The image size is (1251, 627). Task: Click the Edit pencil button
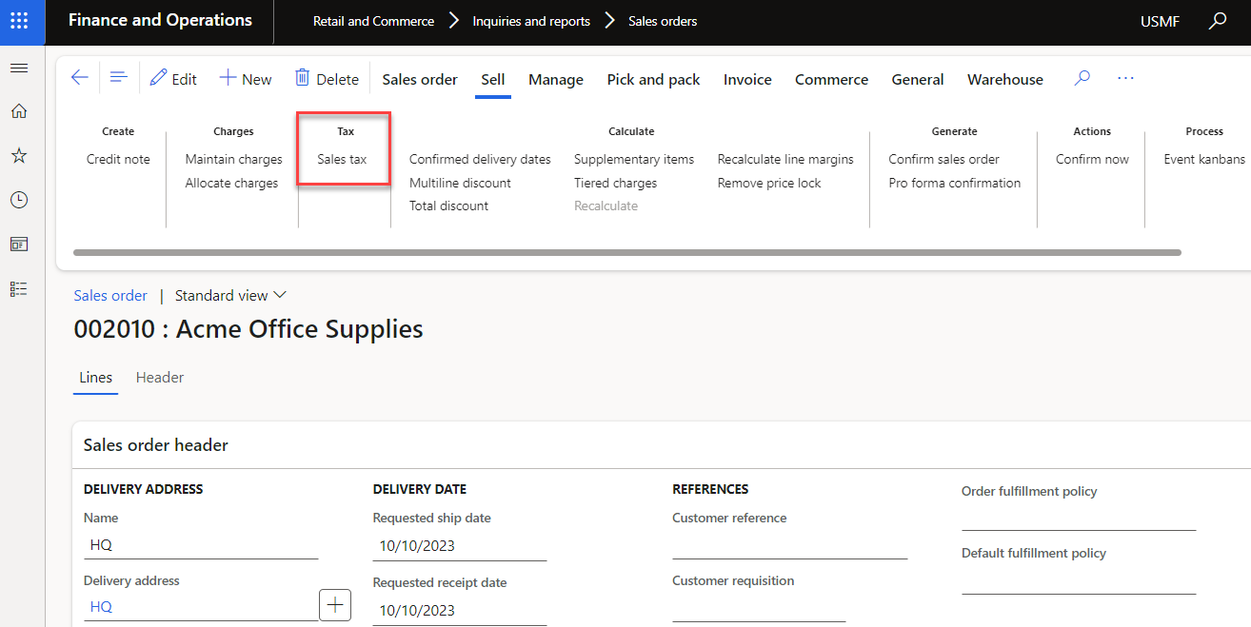[x=173, y=79]
